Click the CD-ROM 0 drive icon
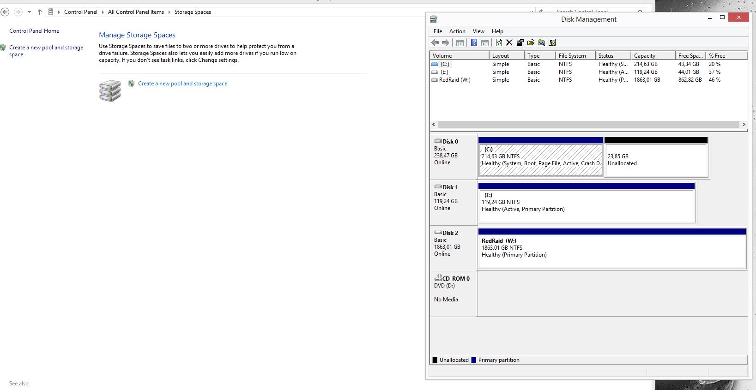Screen dimensions: 756x390 coord(438,278)
